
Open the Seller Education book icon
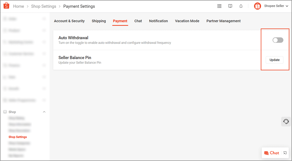[x=230, y=6]
